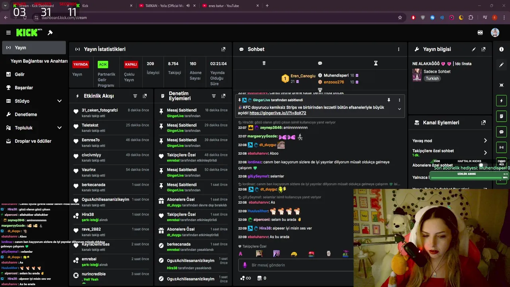Open the Yavaş mod options arrow
Image resolution: width=510 pixels, height=287 pixels.
[485, 141]
